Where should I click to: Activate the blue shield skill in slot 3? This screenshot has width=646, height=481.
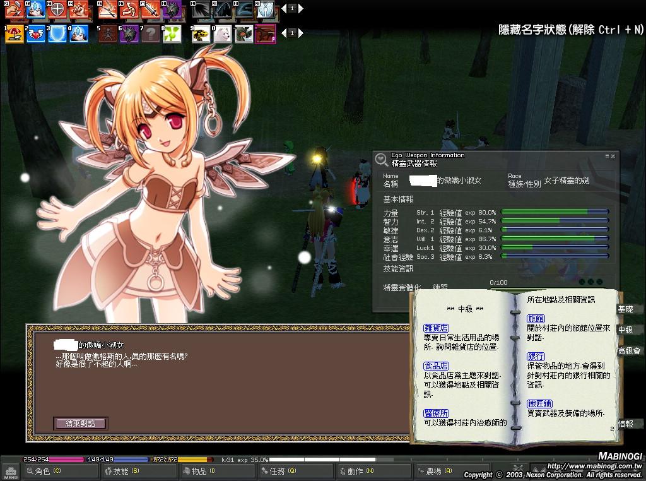point(57,34)
